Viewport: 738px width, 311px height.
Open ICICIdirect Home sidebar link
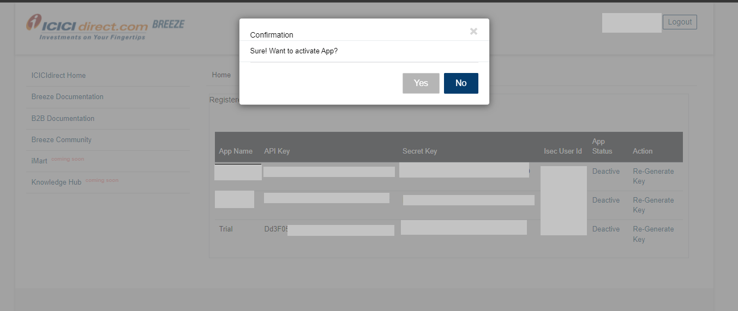coord(58,75)
